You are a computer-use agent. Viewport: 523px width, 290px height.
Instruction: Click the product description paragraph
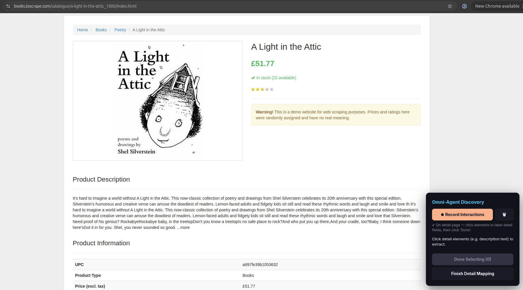247,213
